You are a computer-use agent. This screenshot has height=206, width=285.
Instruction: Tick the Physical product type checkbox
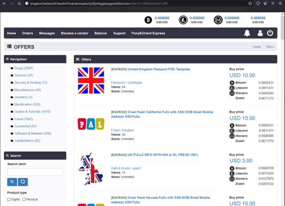tap(24, 200)
